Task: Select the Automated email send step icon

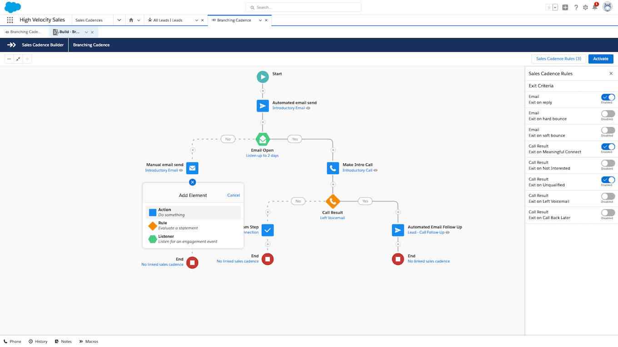Action: tap(263, 106)
